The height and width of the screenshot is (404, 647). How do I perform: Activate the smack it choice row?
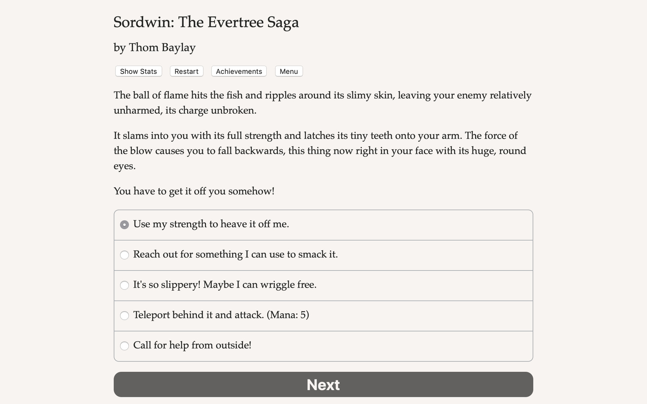tap(323, 255)
